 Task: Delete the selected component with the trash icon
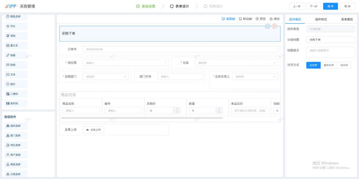tap(274, 26)
